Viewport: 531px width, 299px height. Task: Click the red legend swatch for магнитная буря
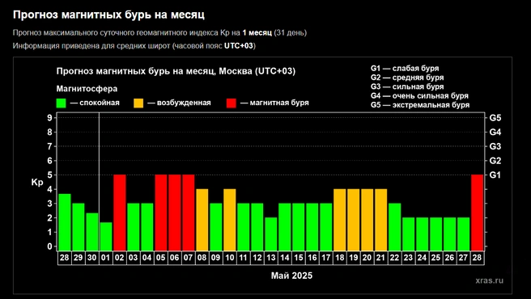(x=232, y=103)
